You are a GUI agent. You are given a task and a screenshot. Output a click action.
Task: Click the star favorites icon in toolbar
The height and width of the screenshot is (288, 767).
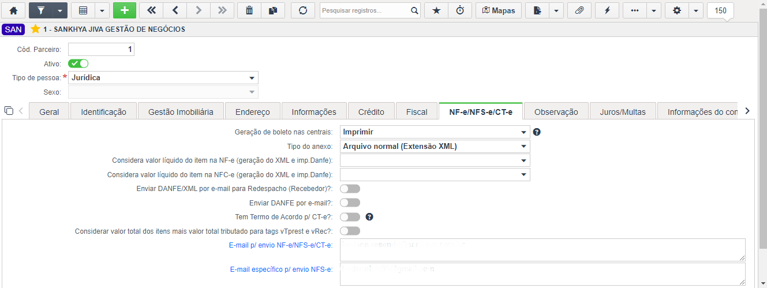(436, 10)
